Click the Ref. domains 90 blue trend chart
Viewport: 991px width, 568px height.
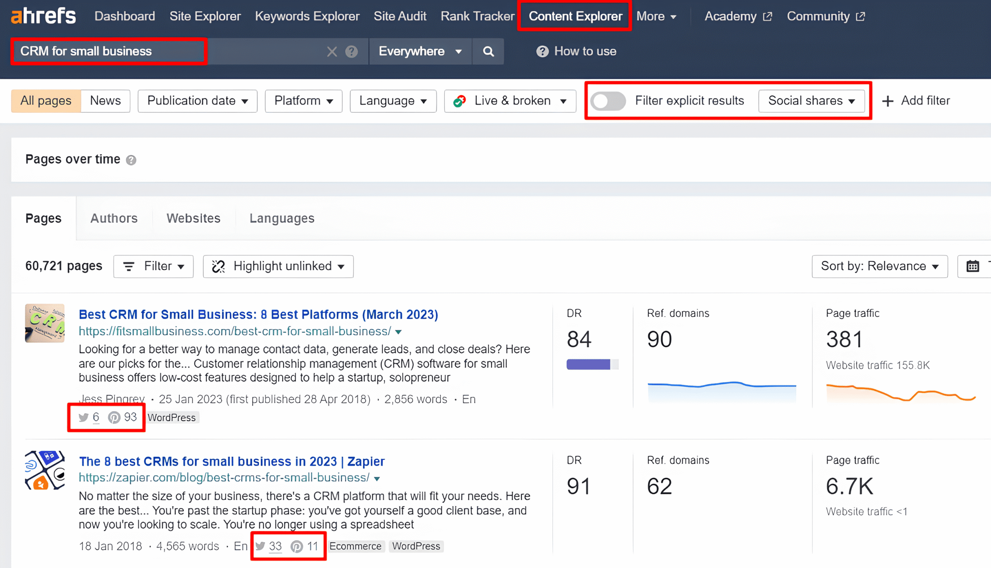[722, 392]
